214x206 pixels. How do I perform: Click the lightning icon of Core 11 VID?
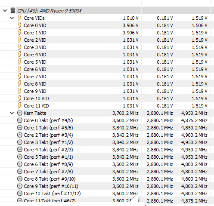click(x=20, y=106)
